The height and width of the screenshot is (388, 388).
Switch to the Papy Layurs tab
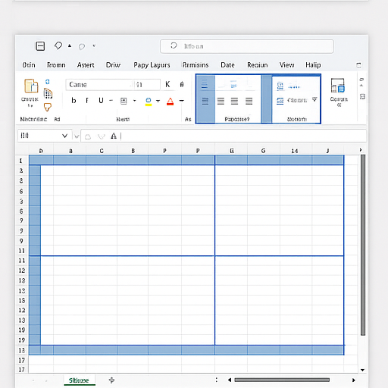click(x=152, y=65)
